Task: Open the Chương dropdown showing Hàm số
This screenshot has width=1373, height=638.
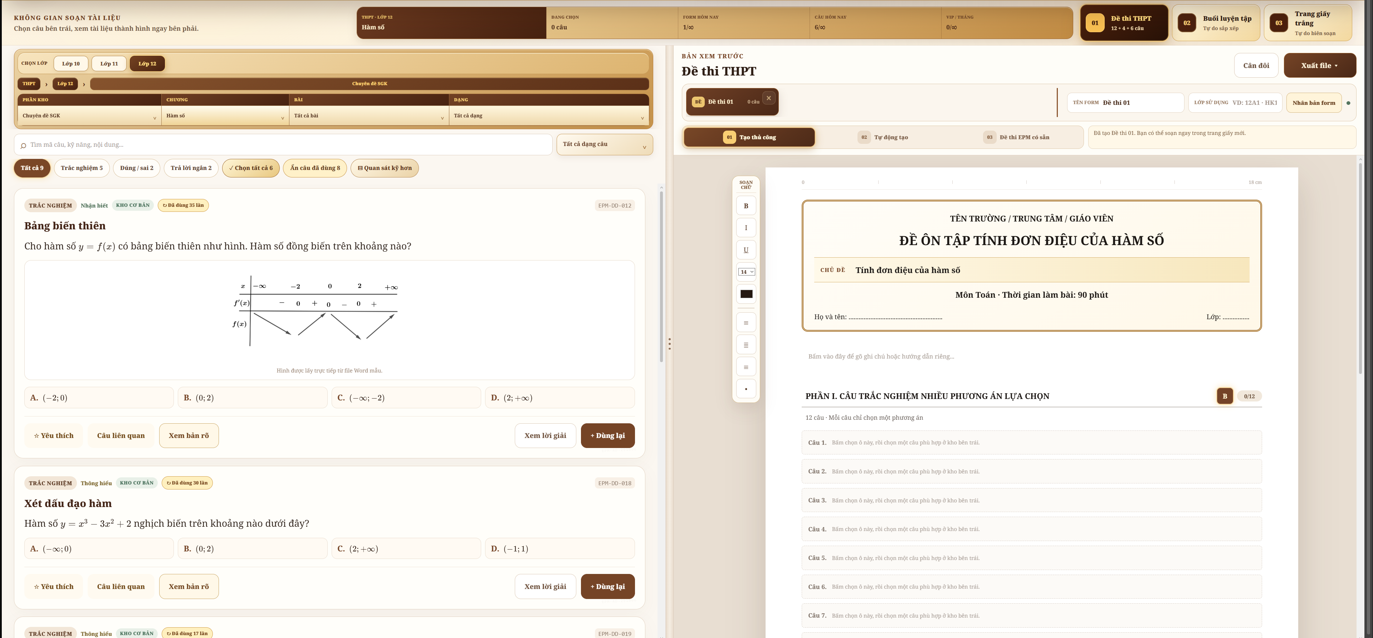Action: (x=225, y=116)
